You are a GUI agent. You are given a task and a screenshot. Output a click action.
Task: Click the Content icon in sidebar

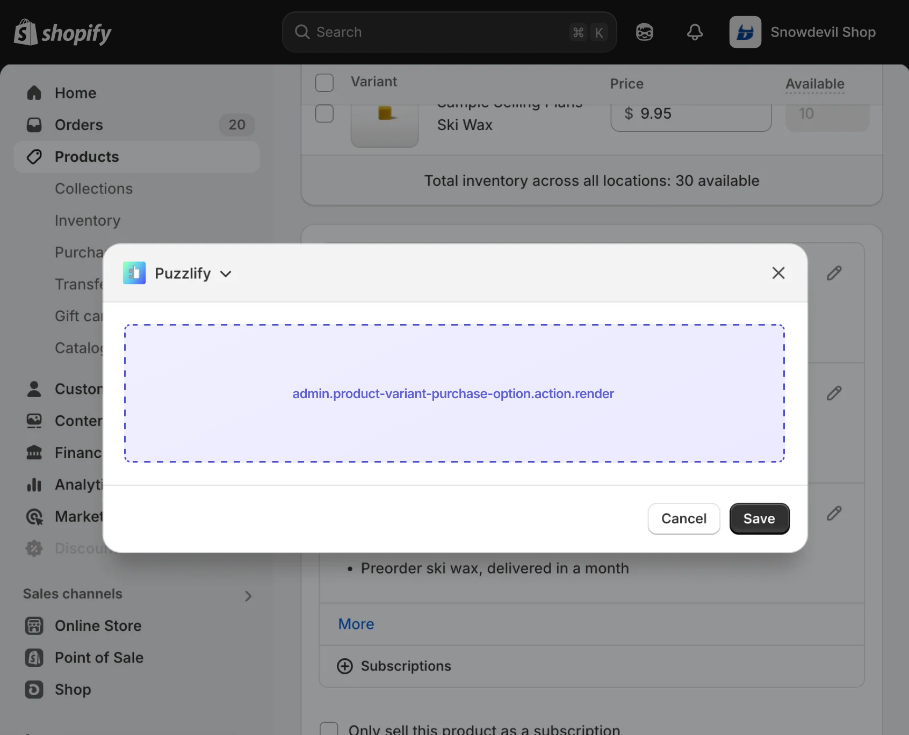[34, 421]
